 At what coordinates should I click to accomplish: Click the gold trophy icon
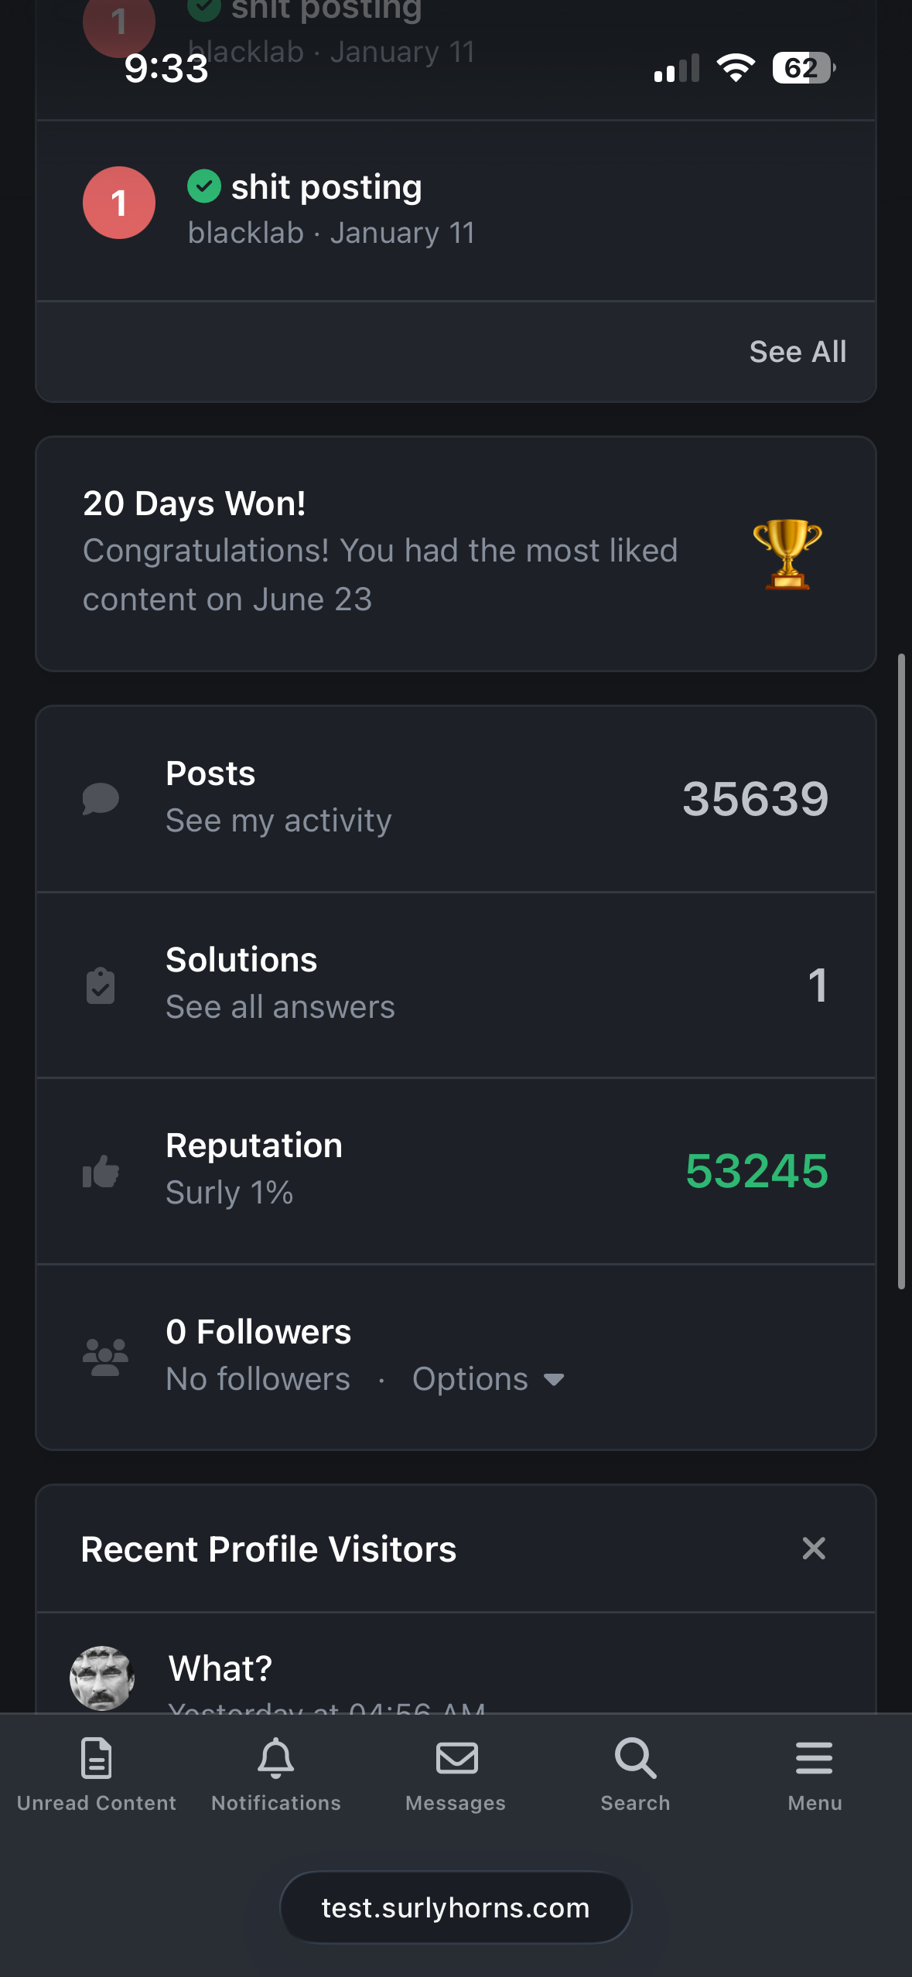[x=787, y=554]
